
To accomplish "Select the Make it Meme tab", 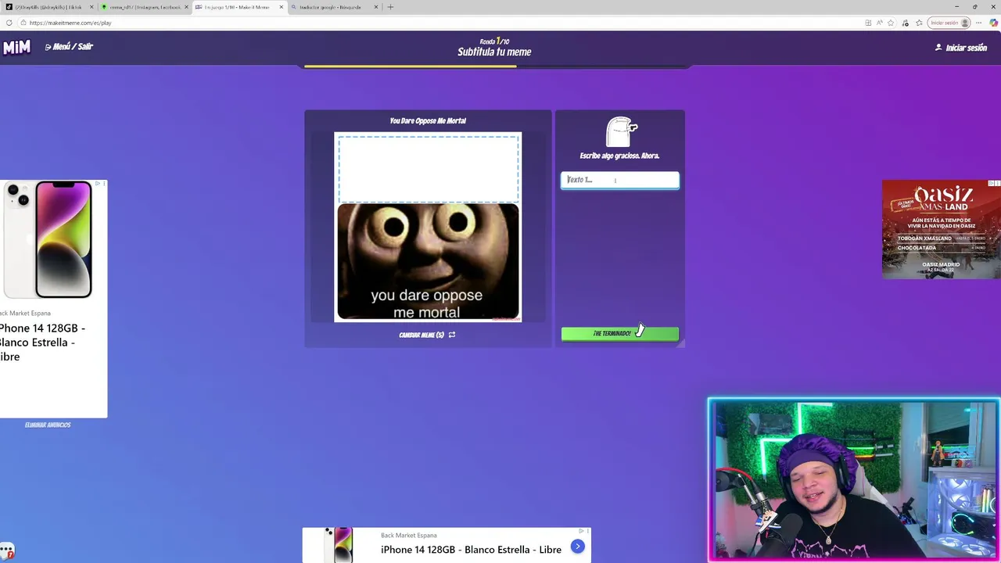I will coord(239,7).
